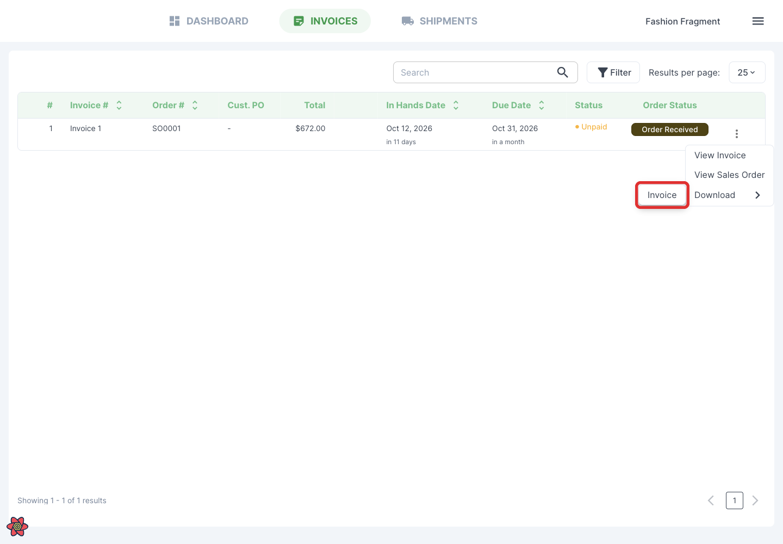
Task: Click Invoice 1 cell
Action: click(x=85, y=128)
